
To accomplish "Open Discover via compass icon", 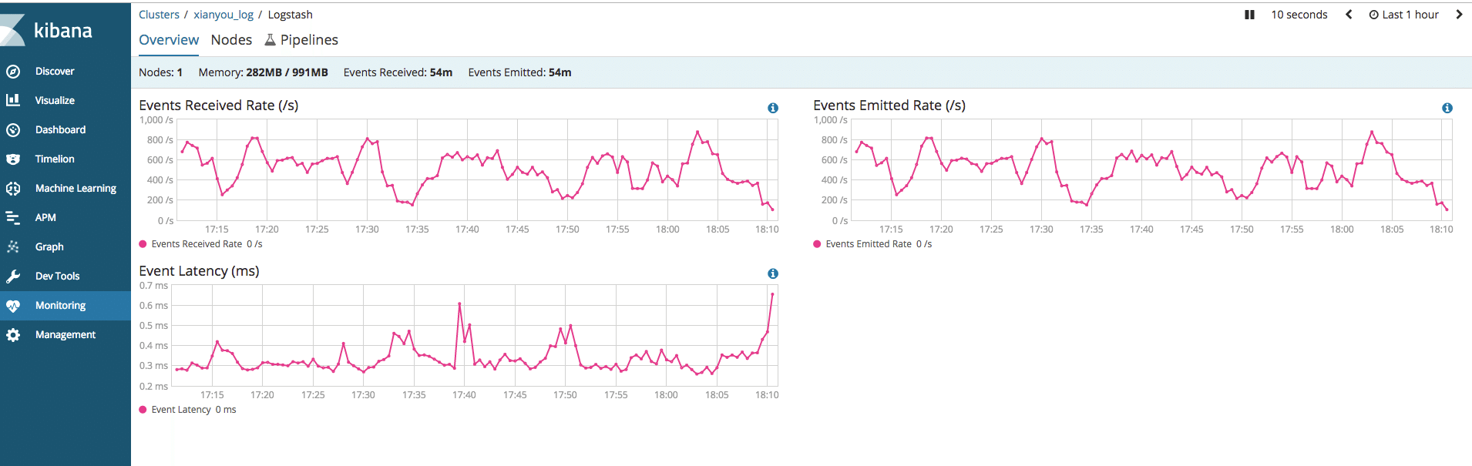I will pyautogui.click(x=13, y=72).
